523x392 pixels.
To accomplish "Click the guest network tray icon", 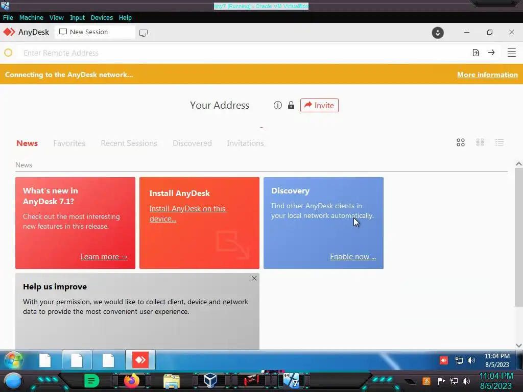I will (x=459, y=360).
